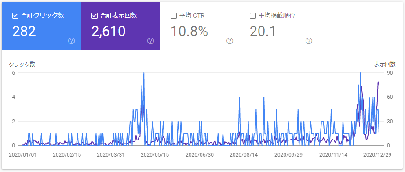The height and width of the screenshot is (172, 405).
Task: Select the 20.1 average position value
Action: point(263,31)
